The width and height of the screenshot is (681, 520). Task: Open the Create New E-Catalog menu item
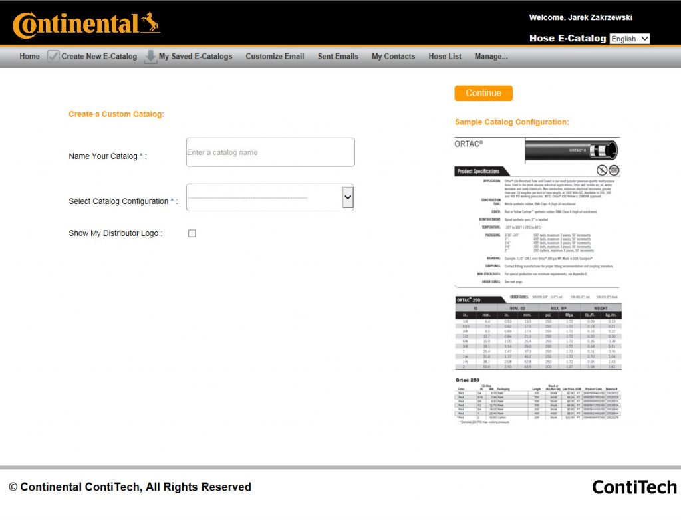(99, 57)
